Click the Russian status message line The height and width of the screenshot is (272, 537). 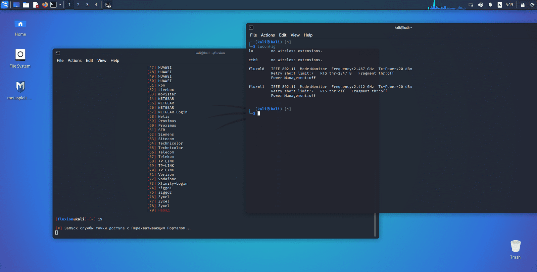(x=124, y=228)
